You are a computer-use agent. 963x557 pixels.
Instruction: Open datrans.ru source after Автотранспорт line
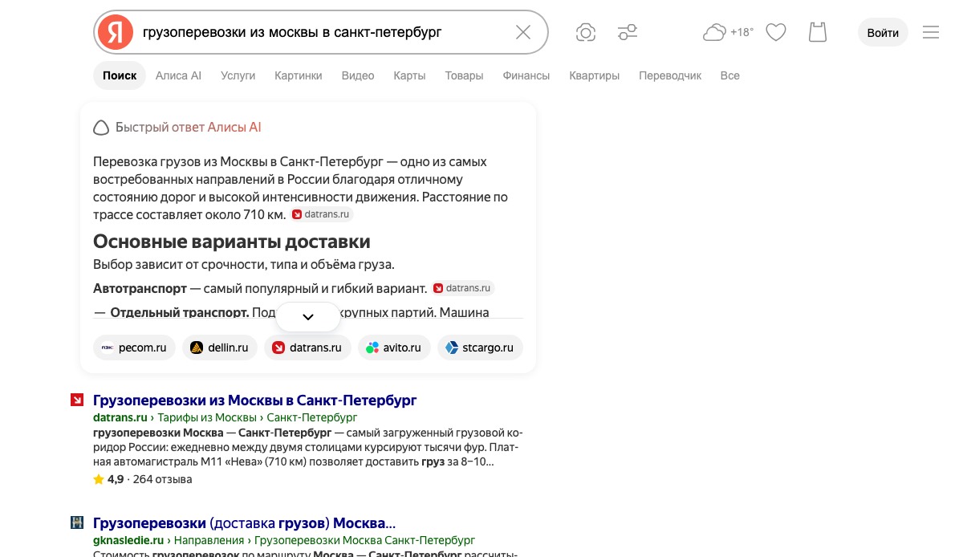(463, 287)
